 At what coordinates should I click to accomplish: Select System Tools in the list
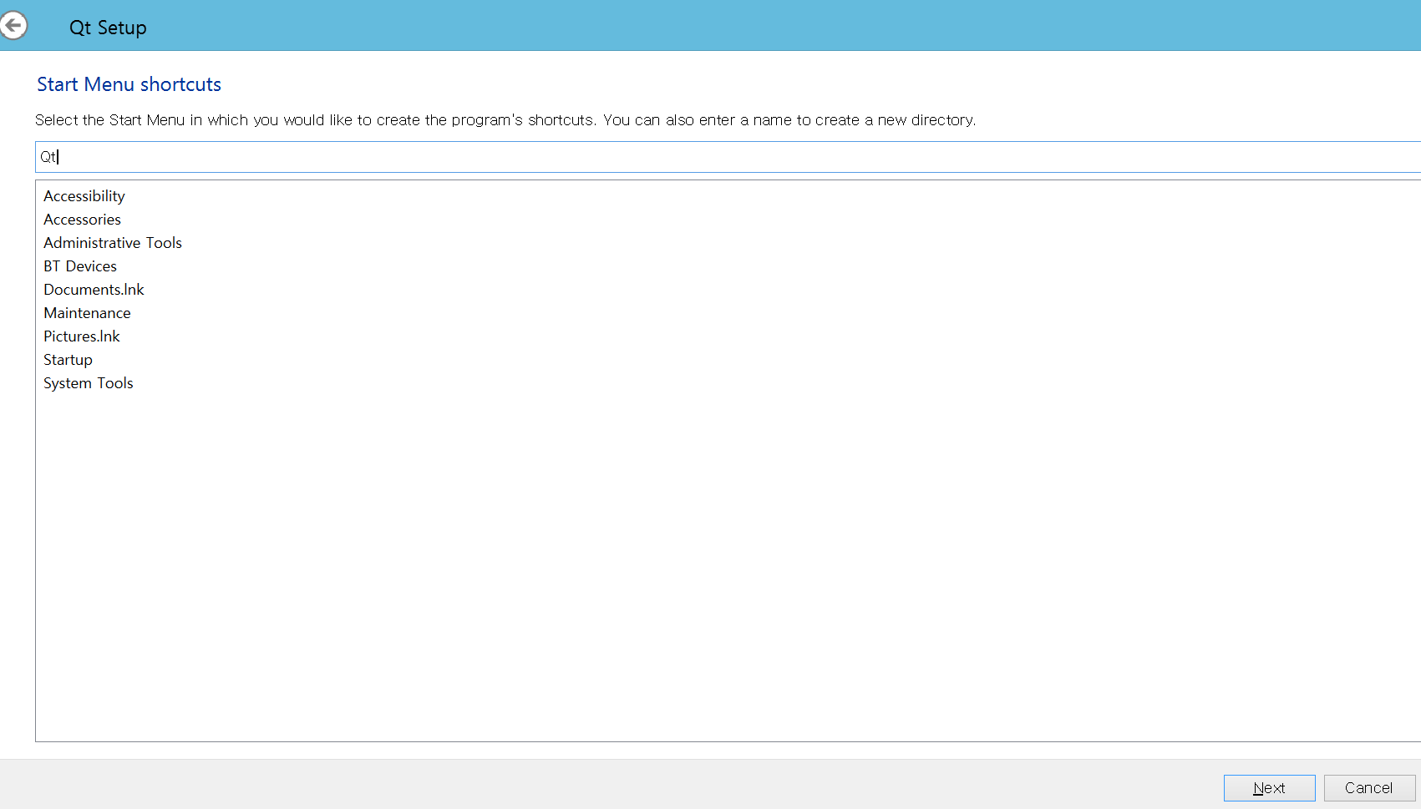89,383
